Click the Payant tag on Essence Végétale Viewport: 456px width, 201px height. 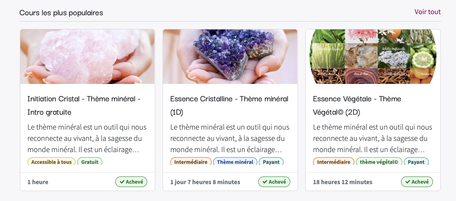(x=416, y=162)
